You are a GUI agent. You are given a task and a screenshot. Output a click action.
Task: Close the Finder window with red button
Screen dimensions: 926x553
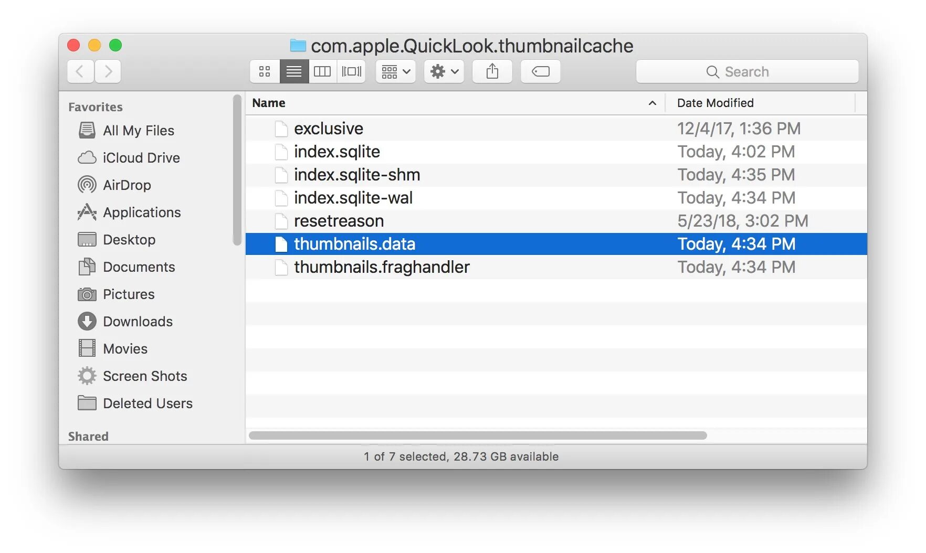73,45
